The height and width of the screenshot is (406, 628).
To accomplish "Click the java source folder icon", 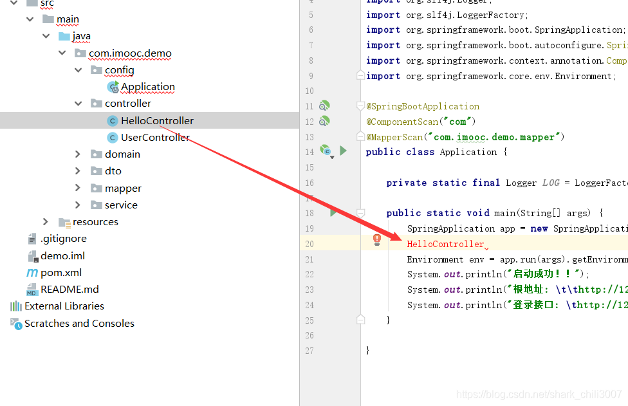I will [x=64, y=37].
